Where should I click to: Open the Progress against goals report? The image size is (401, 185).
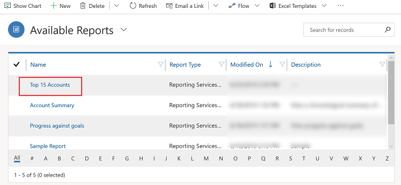57,126
